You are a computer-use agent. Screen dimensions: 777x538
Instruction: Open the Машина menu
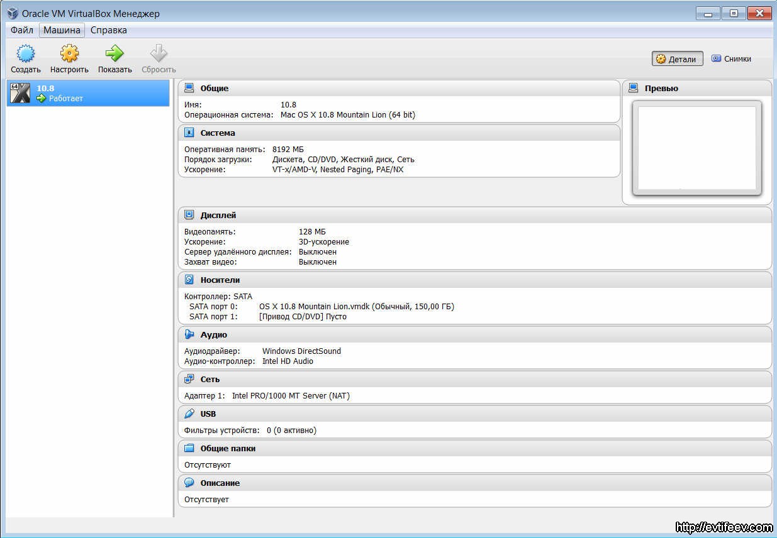point(62,30)
